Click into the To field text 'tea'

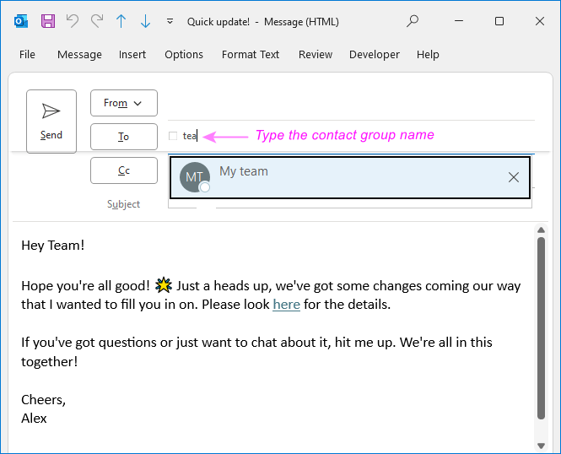click(189, 136)
